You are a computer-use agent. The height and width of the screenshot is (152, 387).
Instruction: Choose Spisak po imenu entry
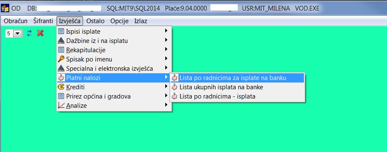pos(114,59)
